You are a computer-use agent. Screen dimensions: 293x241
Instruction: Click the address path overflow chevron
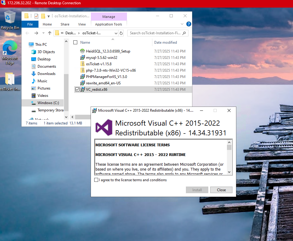click(62, 33)
